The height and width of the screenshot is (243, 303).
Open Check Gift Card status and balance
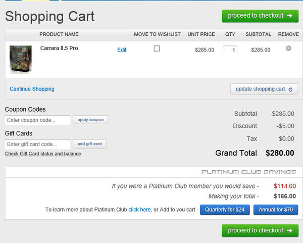(43, 154)
